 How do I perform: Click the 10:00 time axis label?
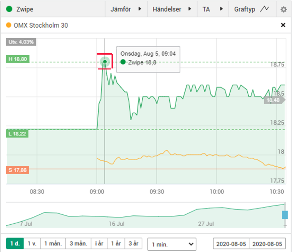coord(217,192)
